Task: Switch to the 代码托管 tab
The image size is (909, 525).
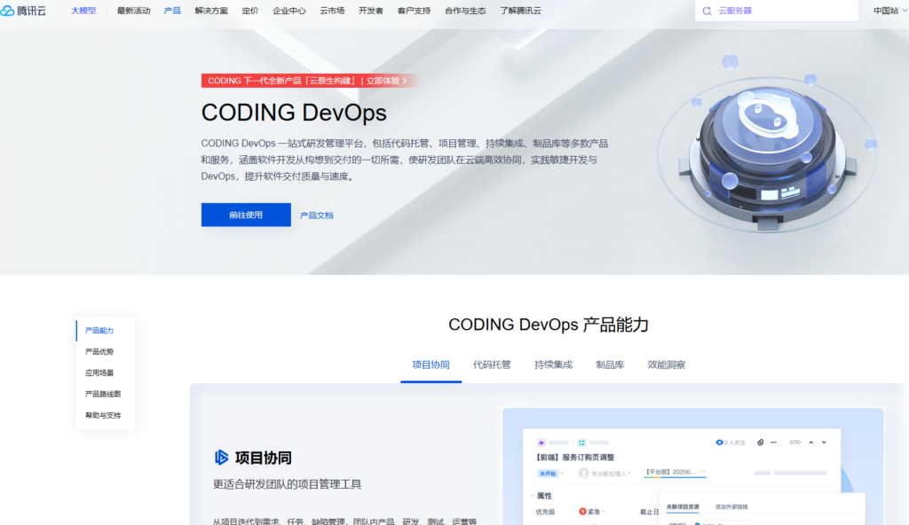Action: [492, 365]
